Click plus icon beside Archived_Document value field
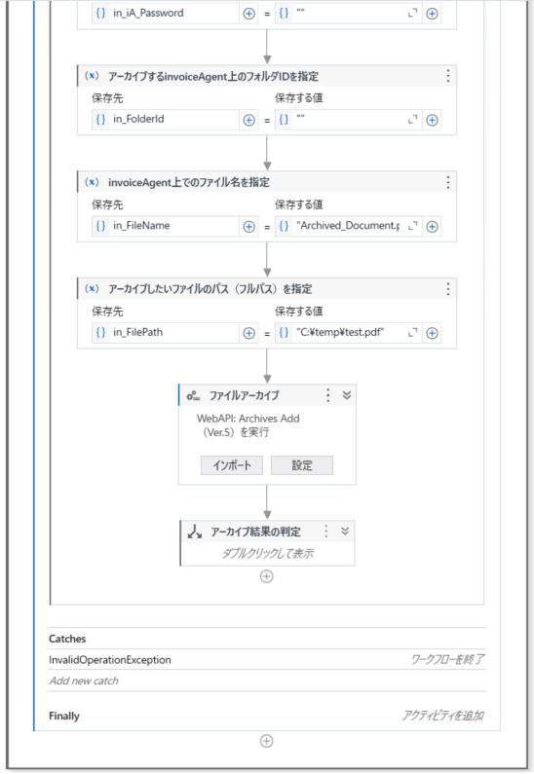 point(433,227)
